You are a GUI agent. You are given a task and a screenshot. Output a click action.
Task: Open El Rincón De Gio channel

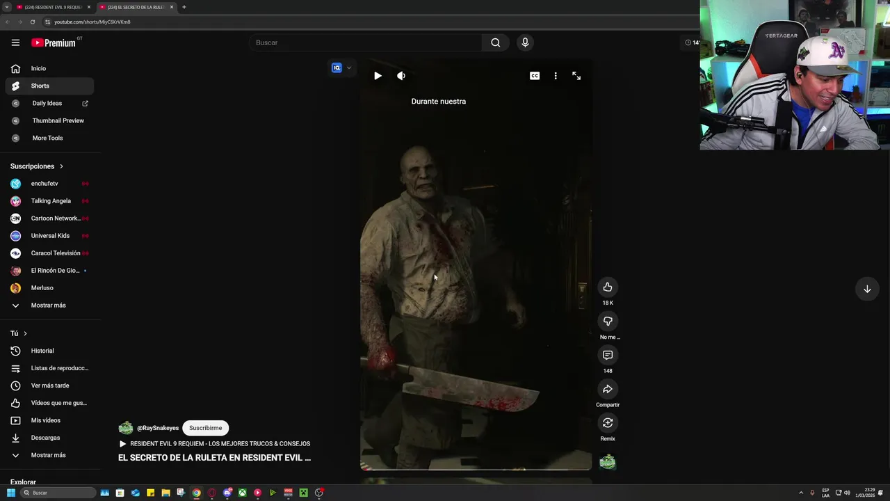pyautogui.click(x=49, y=271)
